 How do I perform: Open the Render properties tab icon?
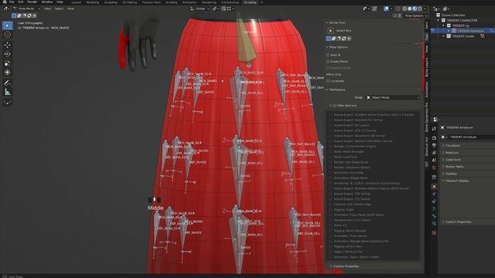pyautogui.click(x=435, y=138)
